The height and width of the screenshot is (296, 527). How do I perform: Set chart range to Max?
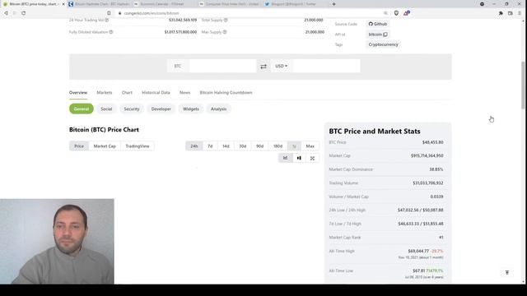click(310, 146)
